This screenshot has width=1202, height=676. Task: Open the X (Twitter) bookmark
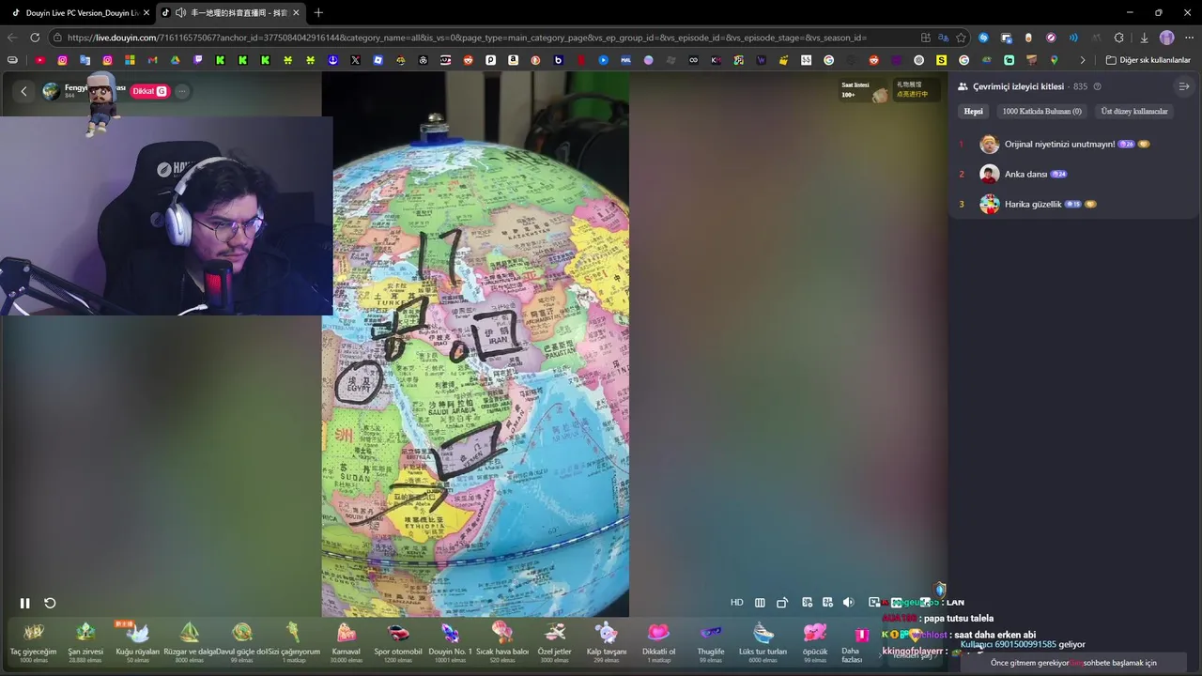tap(355, 60)
